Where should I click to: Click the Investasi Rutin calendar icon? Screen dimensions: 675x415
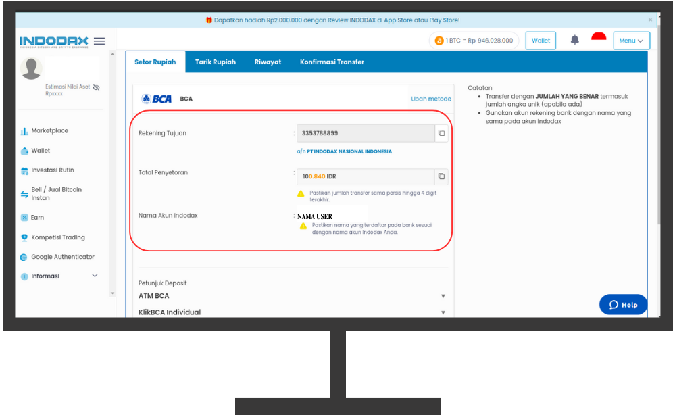tap(24, 171)
